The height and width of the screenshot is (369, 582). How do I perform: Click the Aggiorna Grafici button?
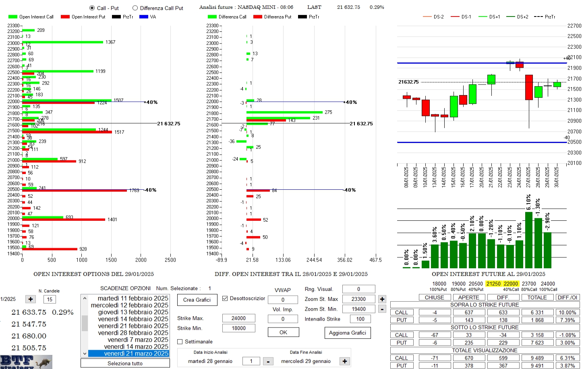348,333
